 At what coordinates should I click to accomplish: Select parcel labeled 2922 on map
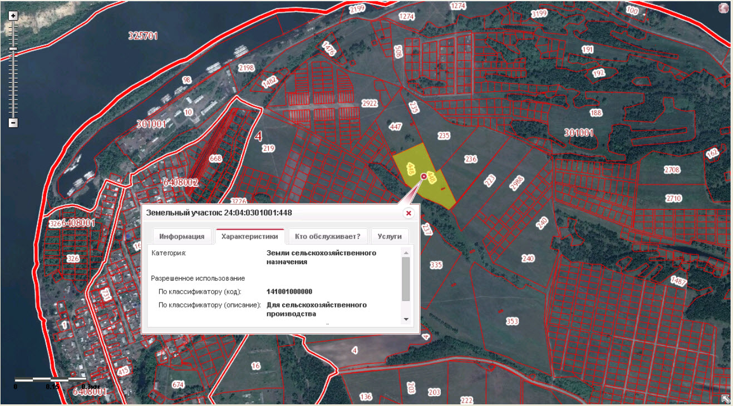370,104
